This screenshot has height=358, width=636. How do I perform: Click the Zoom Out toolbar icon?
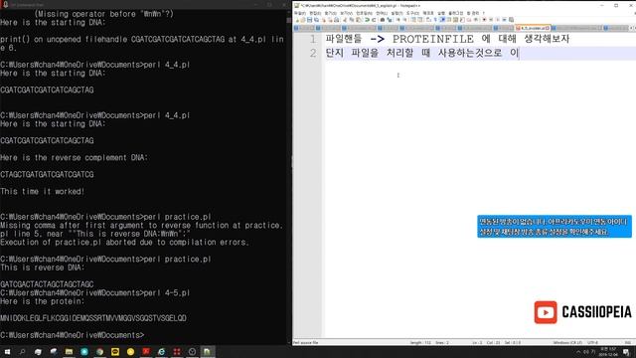[x=404, y=20]
